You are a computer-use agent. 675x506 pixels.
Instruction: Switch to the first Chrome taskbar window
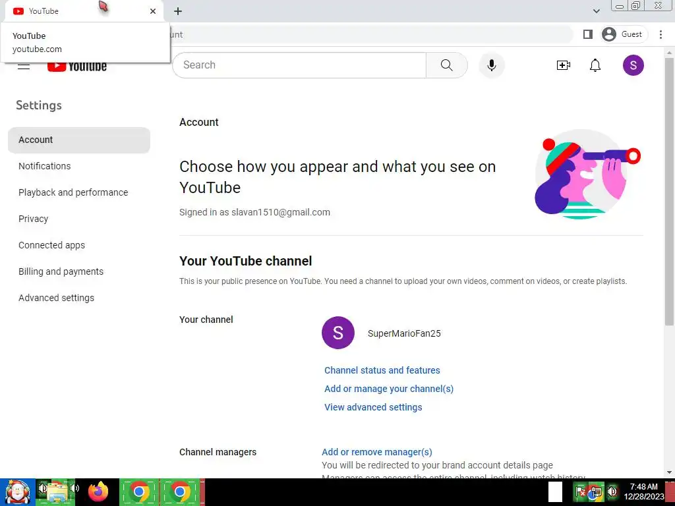[x=138, y=492]
